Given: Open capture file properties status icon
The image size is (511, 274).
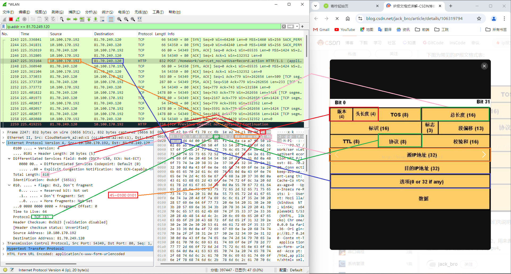Looking at the screenshot, I should pyautogui.click(x=12, y=270).
